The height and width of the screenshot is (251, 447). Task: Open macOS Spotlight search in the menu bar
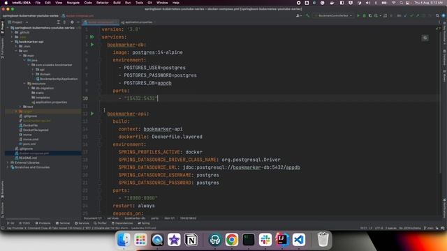[401, 3]
